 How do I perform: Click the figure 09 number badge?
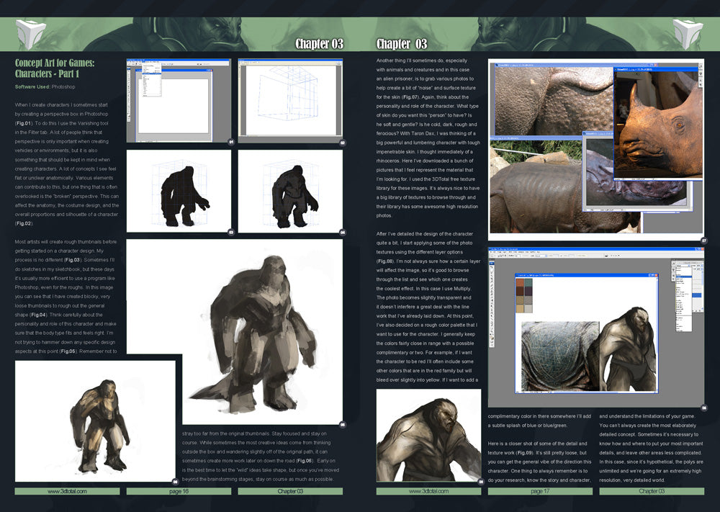pos(481,482)
